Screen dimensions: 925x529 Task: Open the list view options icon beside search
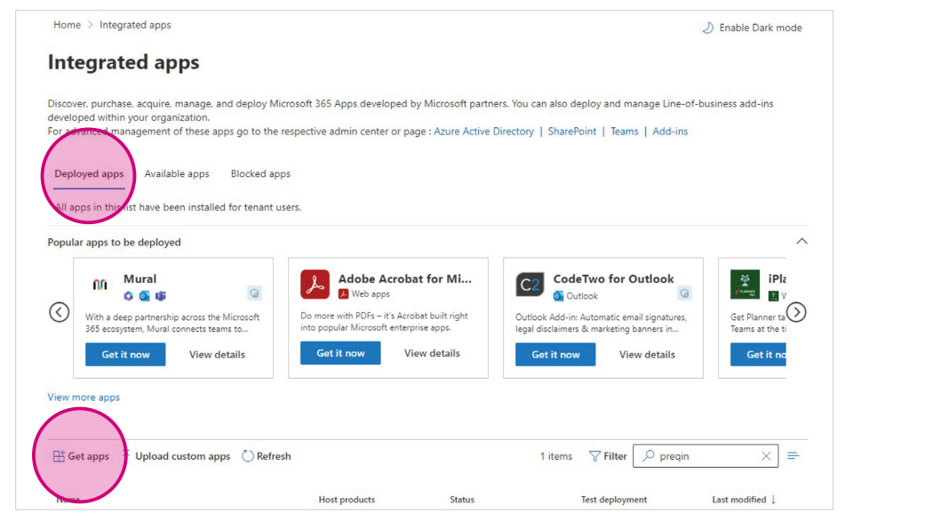pyautogui.click(x=793, y=455)
